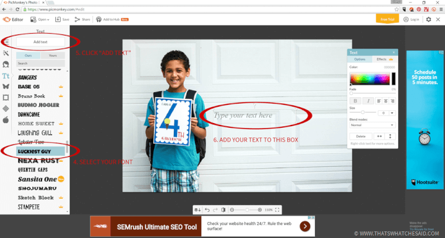Open the Textures diamond icon

pyautogui.click(x=6, y=108)
